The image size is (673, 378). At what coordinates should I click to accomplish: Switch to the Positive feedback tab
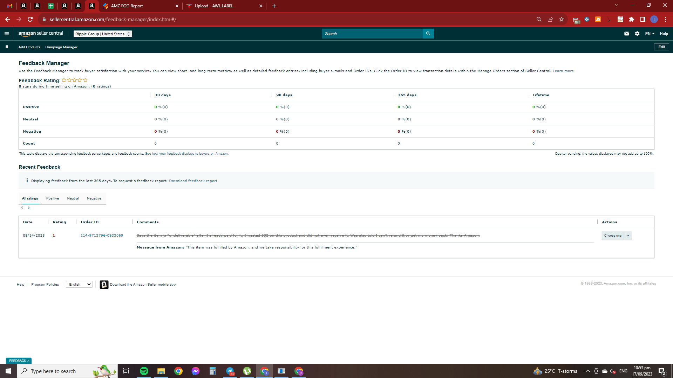pos(53,198)
